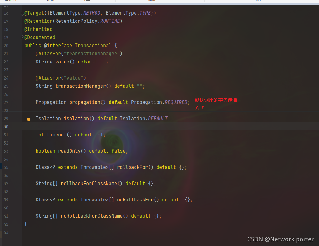Click the false literal in readOnly line
The height and width of the screenshot is (246, 319).
click(x=118, y=151)
